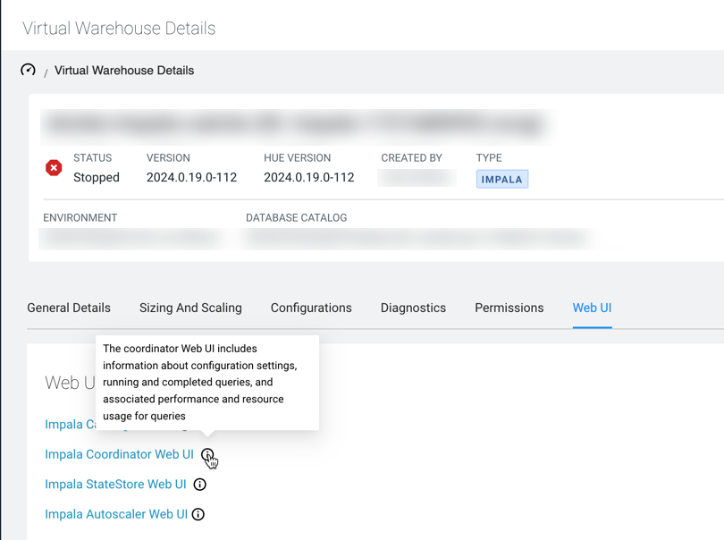Select the Configurations tab
Viewport: 724px width, 540px height.
pyautogui.click(x=311, y=308)
